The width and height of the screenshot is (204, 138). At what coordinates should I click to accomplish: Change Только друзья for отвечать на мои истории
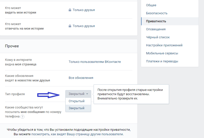click(x=84, y=26)
